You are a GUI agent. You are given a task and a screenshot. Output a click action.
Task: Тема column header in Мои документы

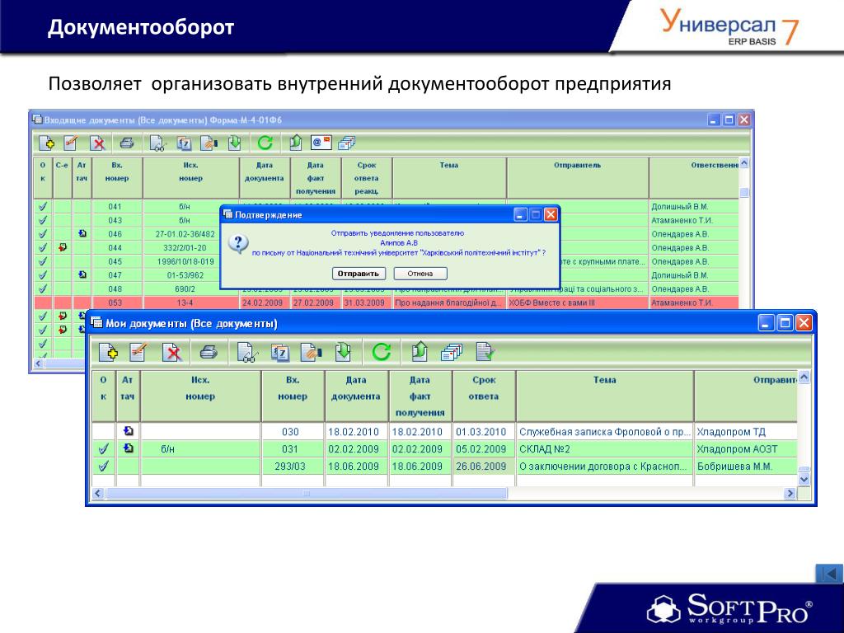pos(604,396)
